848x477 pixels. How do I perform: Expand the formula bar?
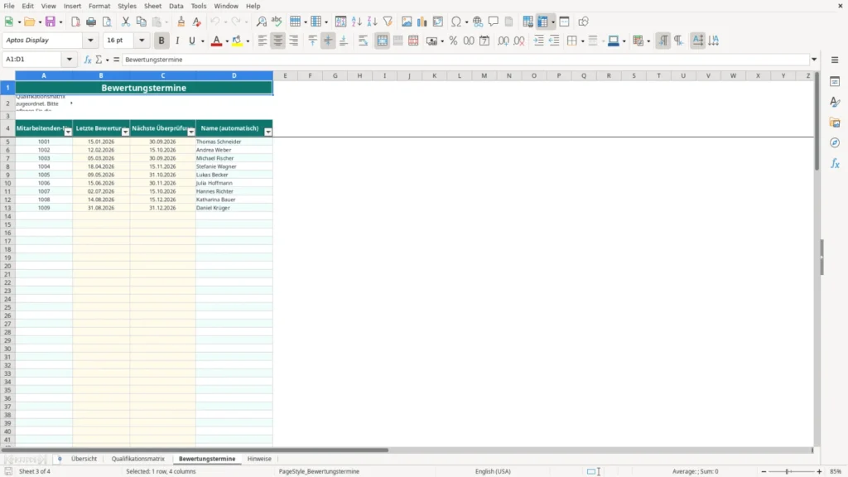[x=814, y=60]
